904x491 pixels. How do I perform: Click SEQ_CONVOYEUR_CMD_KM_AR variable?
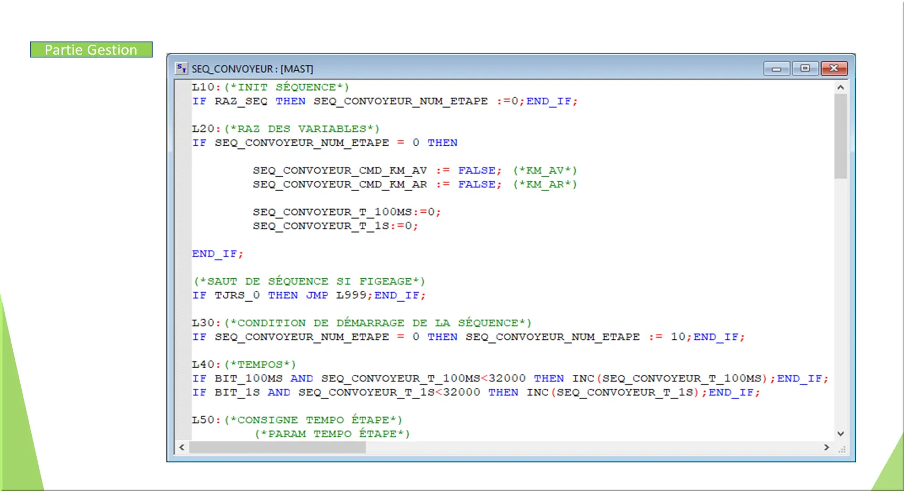pyautogui.click(x=340, y=184)
